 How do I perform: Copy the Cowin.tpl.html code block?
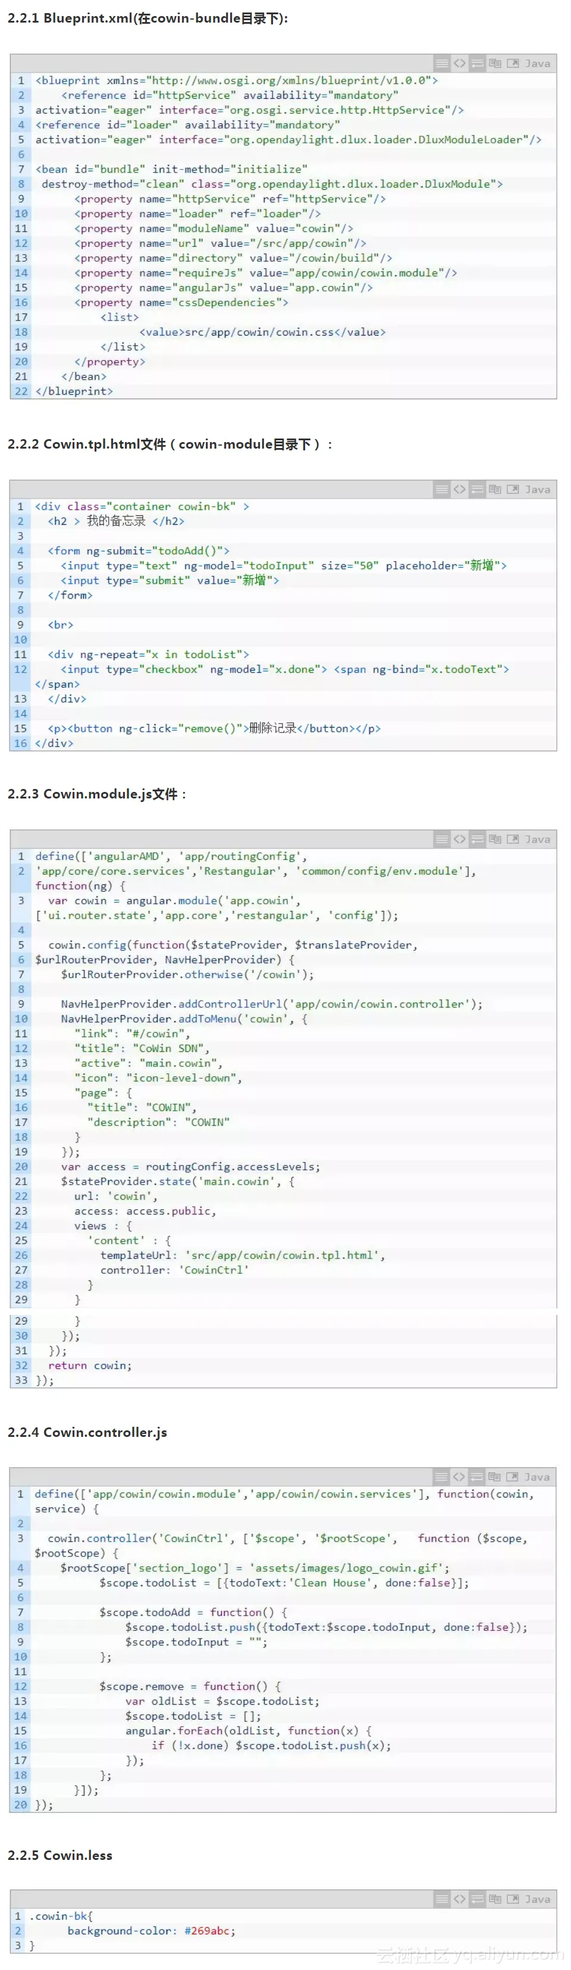[494, 490]
